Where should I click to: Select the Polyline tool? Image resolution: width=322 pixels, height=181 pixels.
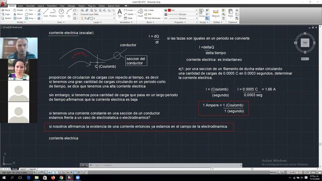click(53, 13)
